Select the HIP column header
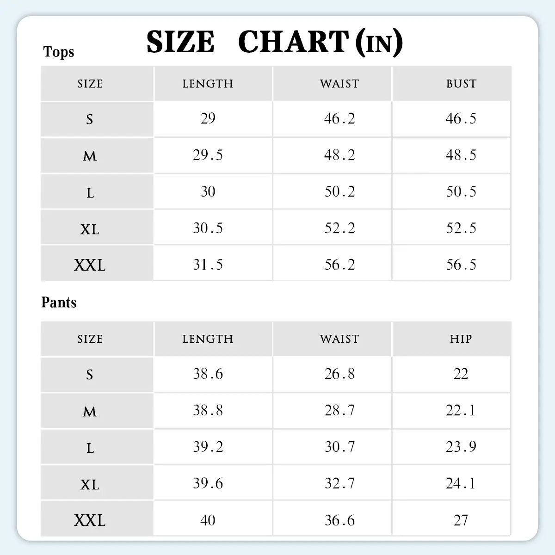Viewport: 555px width, 555px height. coord(461,339)
